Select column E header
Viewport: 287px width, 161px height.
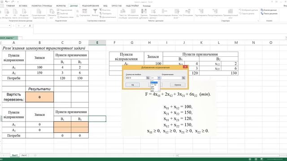pos(97,42)
